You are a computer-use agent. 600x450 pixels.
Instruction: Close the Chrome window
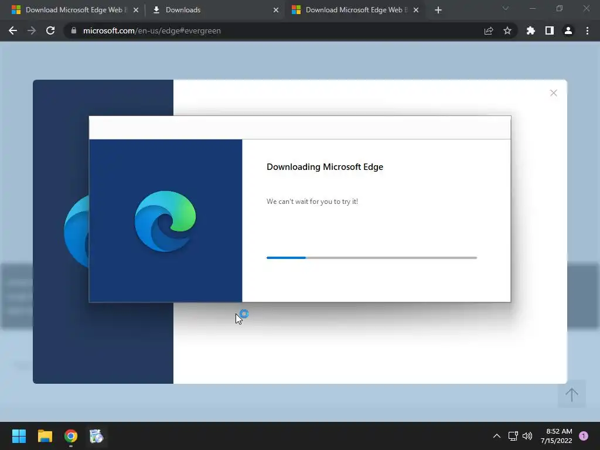[x=586, y=8]
